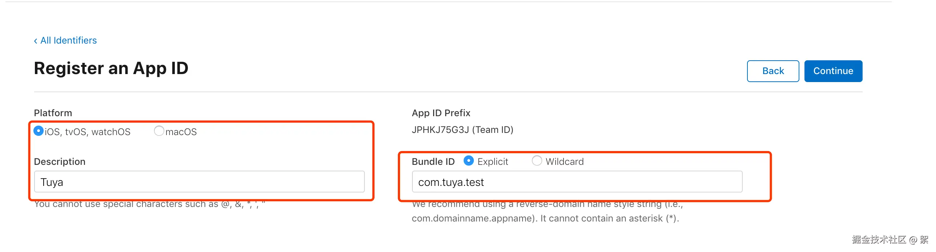936x252 pixels.
Task: Click the "Register an App ID" heading
Action: (111, 68)
